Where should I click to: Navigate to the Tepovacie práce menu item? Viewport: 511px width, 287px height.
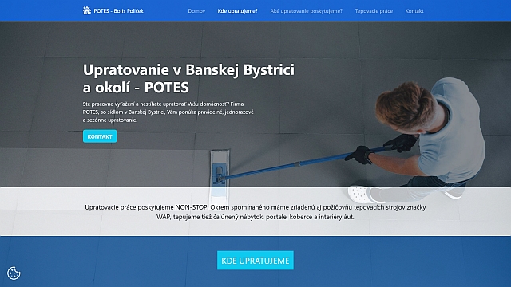pos(374,11)
